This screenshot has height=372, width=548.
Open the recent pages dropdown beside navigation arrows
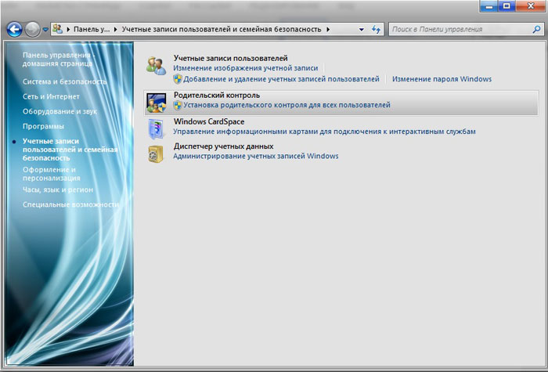[45, 30]
